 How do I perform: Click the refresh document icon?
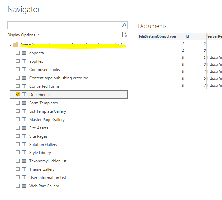(124, 35)
